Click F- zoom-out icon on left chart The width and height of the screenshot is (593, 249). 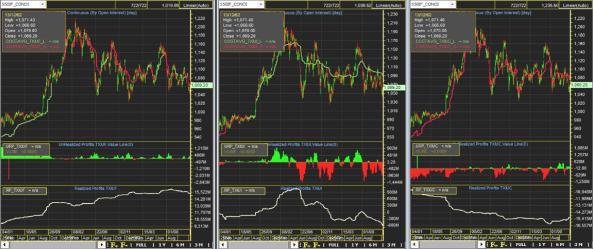point(124,245)
